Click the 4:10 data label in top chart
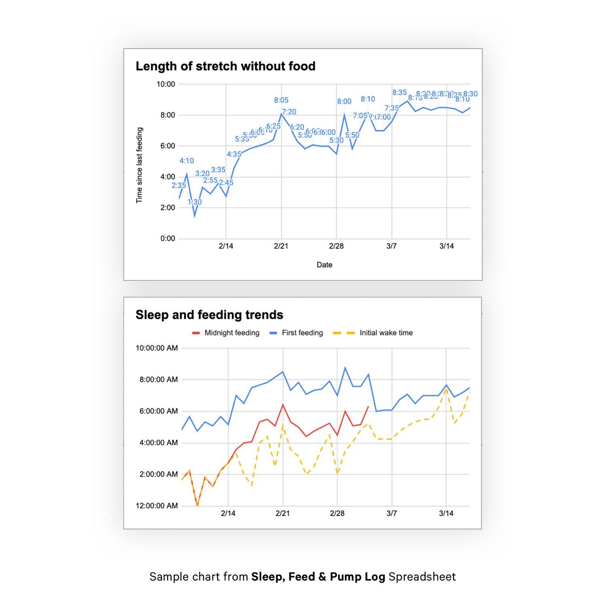 (187, 161)
